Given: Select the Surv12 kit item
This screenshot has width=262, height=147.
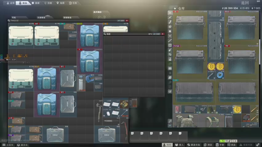Looking at the screenshot, I should pyautogui.click(x=134, y=103).
